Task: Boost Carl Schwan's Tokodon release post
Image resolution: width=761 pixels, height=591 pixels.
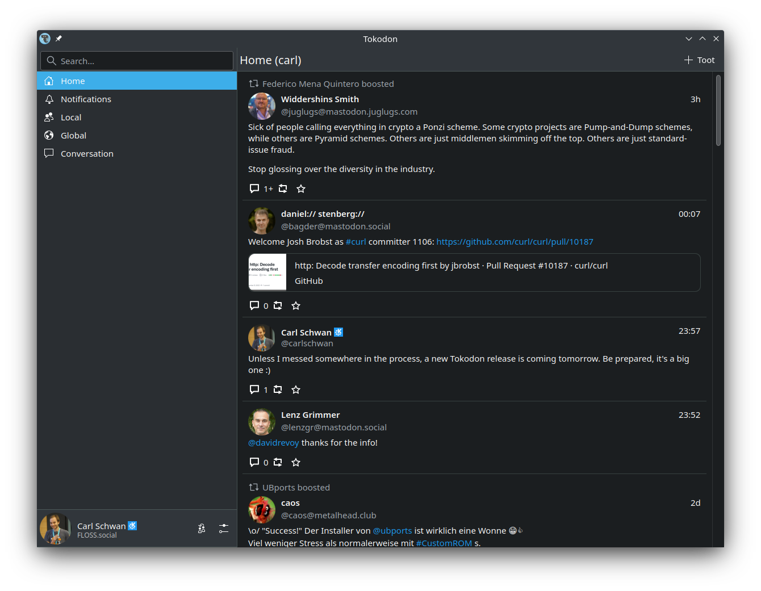Action: coord(278,389)
